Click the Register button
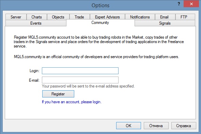Screen dimensions: 201x134 coord(58,94)
